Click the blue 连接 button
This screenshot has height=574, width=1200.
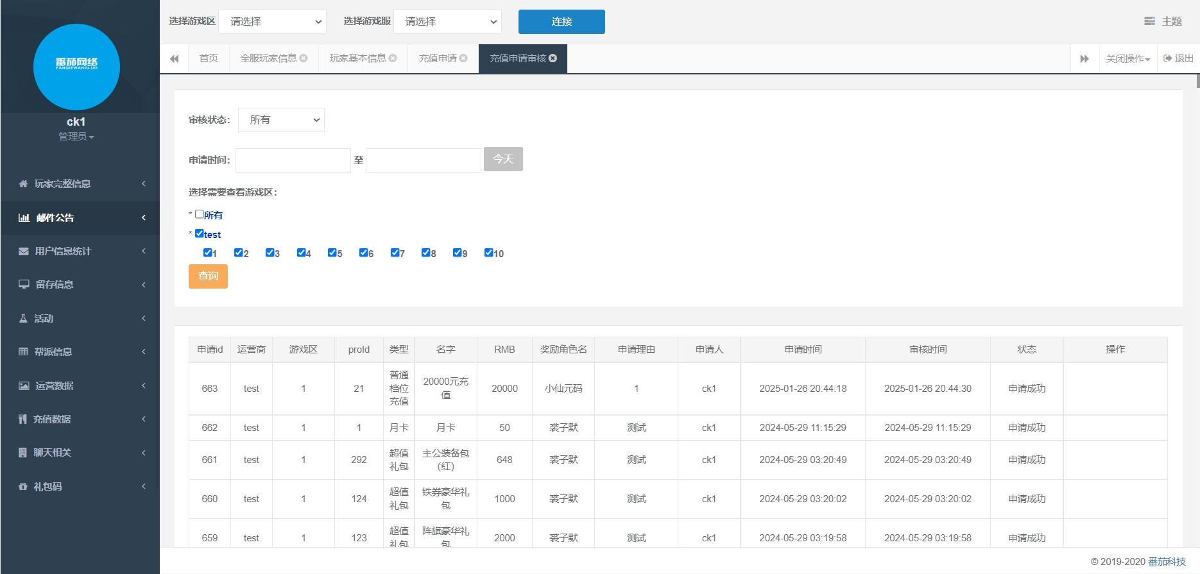coord(561,22)
